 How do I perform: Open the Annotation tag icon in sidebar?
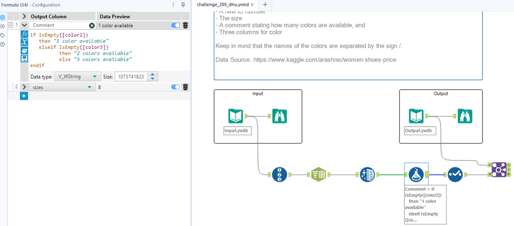pyautogui.click(x=3, y=35)
